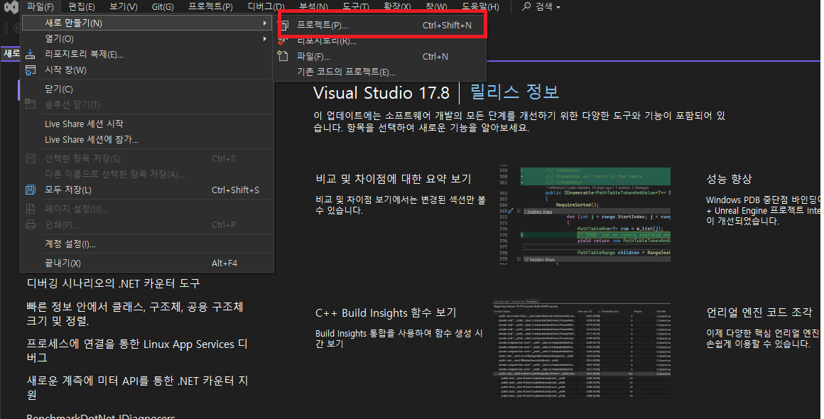Open the 보기(V) menu
Screen dimensions: 824x419
[x=124, y=7]
